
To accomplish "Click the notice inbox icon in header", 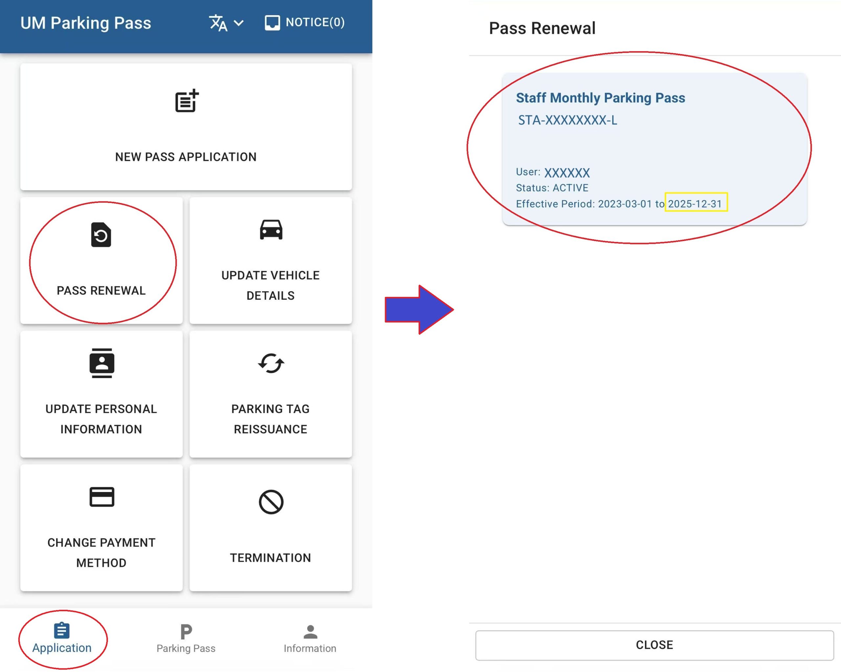I will click(272, 23).
